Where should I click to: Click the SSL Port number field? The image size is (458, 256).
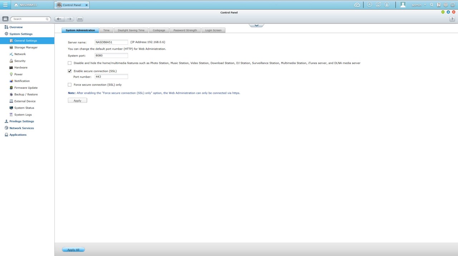tap(111, 77)
